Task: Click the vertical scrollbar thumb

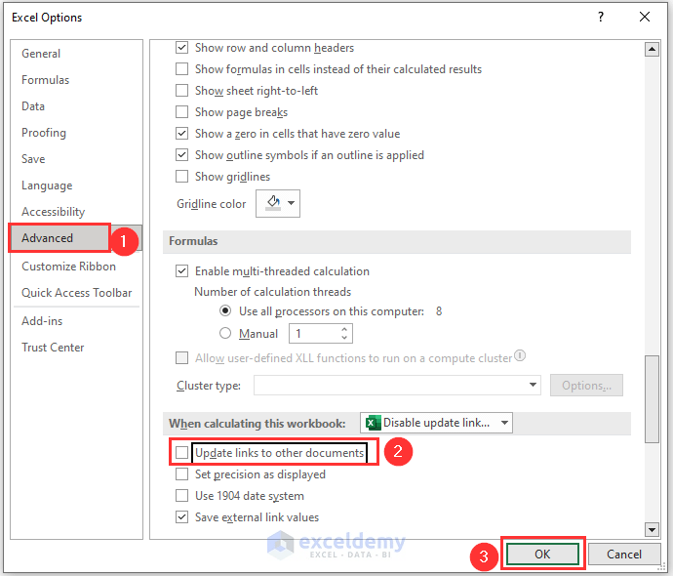Action: (652, 399)
